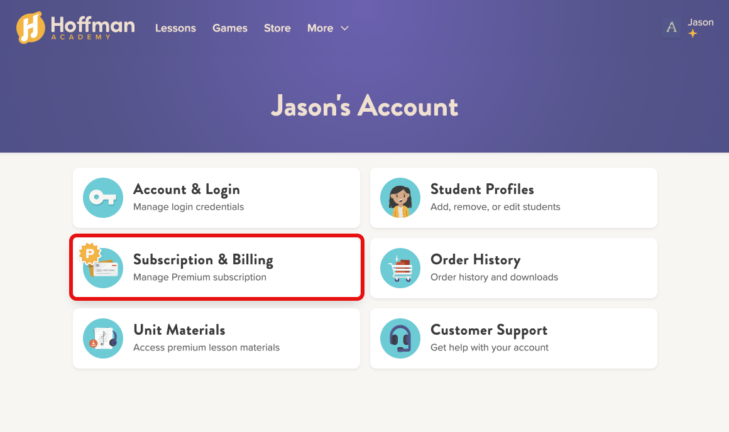Select the Subscription & Billing heading
The width and height of the screenshot is (729, 432).
click(203, 260)
